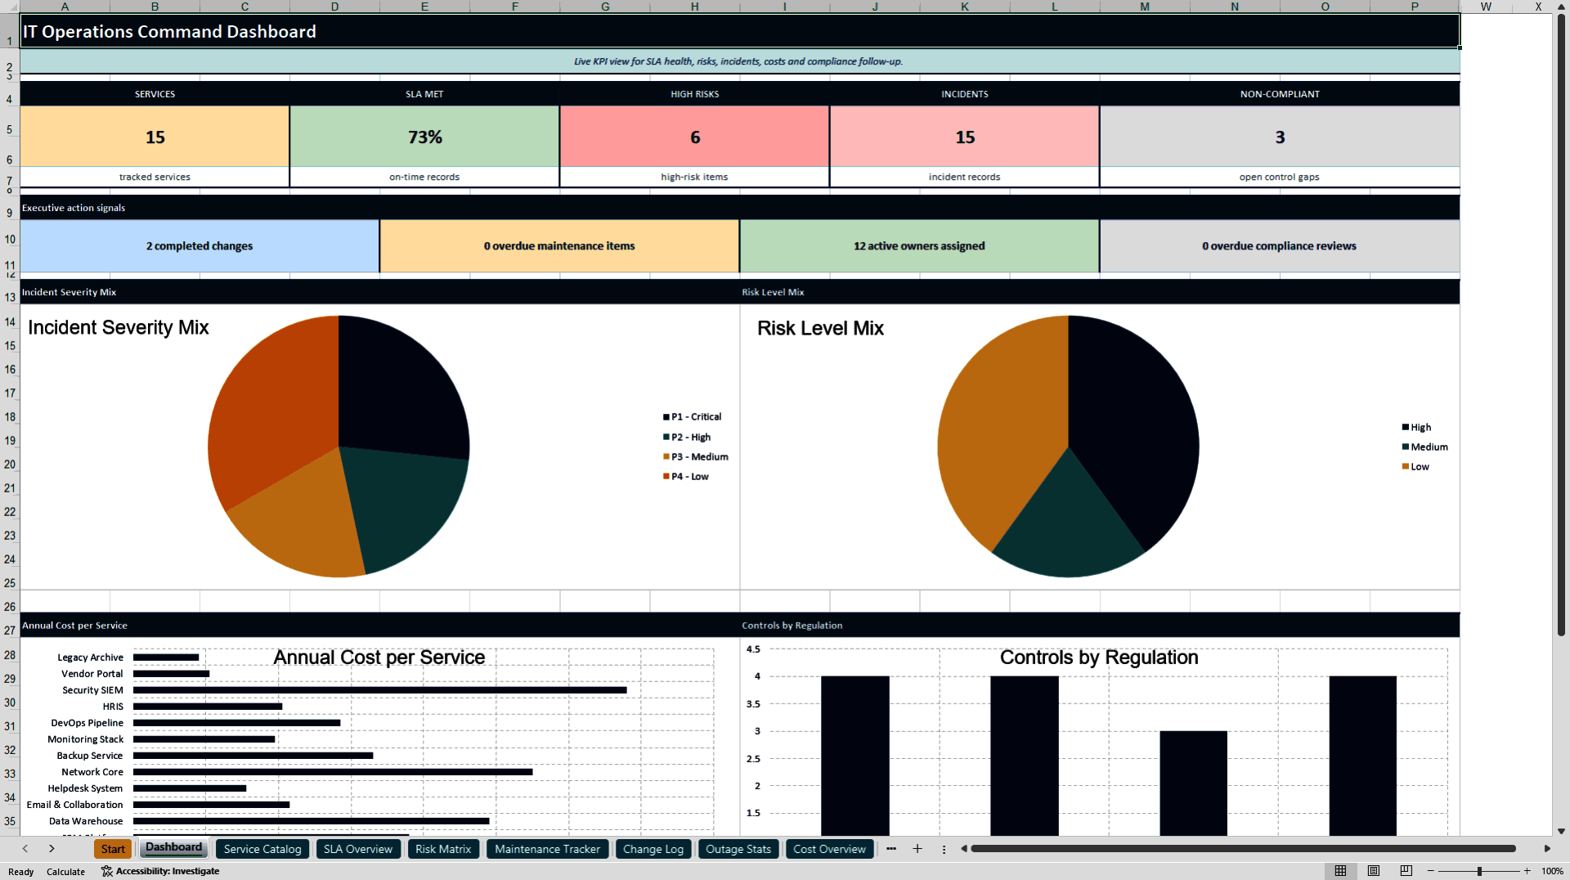Click the 73% SLA Met value
The height and width of the screenshot is (880, 1570).
point(425,137)
